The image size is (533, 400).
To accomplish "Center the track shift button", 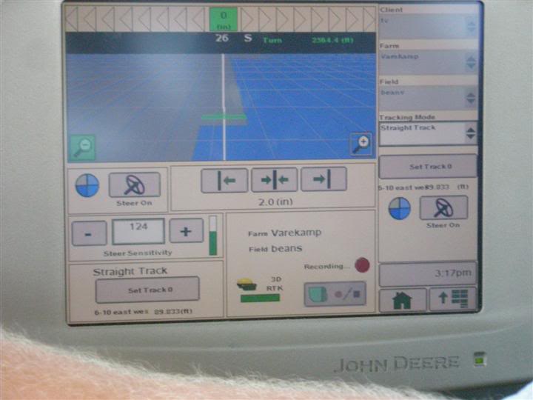I will 275,179.
